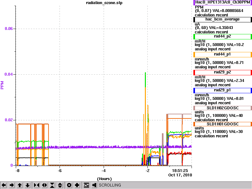
Task: Click the Oct 17, 2010 date label
Action: [x=180, y=175]
